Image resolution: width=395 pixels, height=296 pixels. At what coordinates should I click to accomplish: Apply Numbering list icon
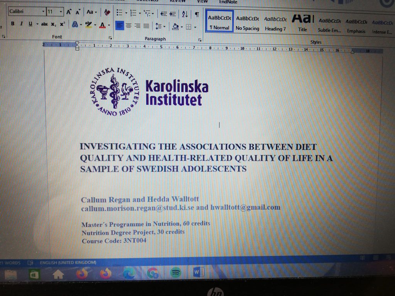pos(133,13)
